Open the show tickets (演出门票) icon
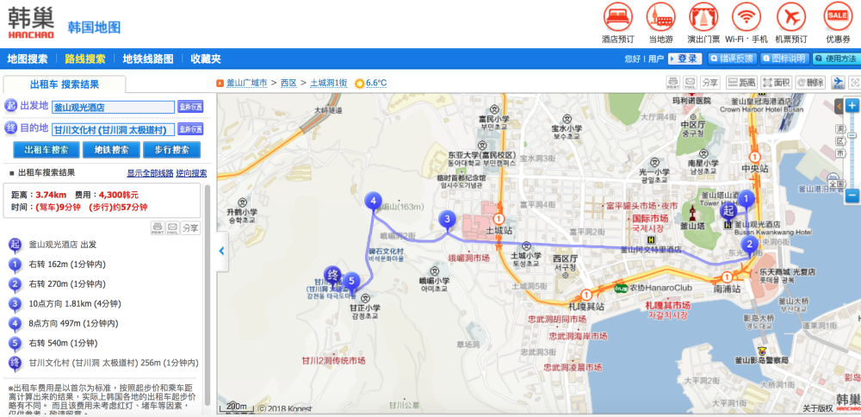Viewport: 861px width, 417px height. (703, 17)
